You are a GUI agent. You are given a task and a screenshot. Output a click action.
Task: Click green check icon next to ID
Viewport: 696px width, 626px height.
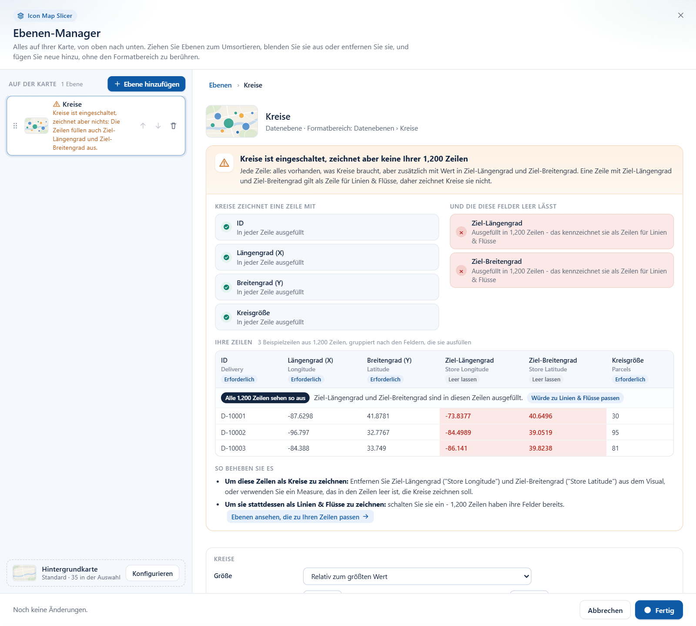(226, 227)
